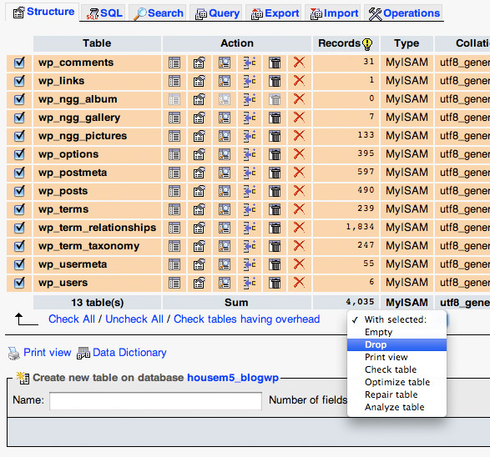This screenshot has height=457, width=490.
Task: Search within the wp_links table
Action: click(x=225, y=81)
